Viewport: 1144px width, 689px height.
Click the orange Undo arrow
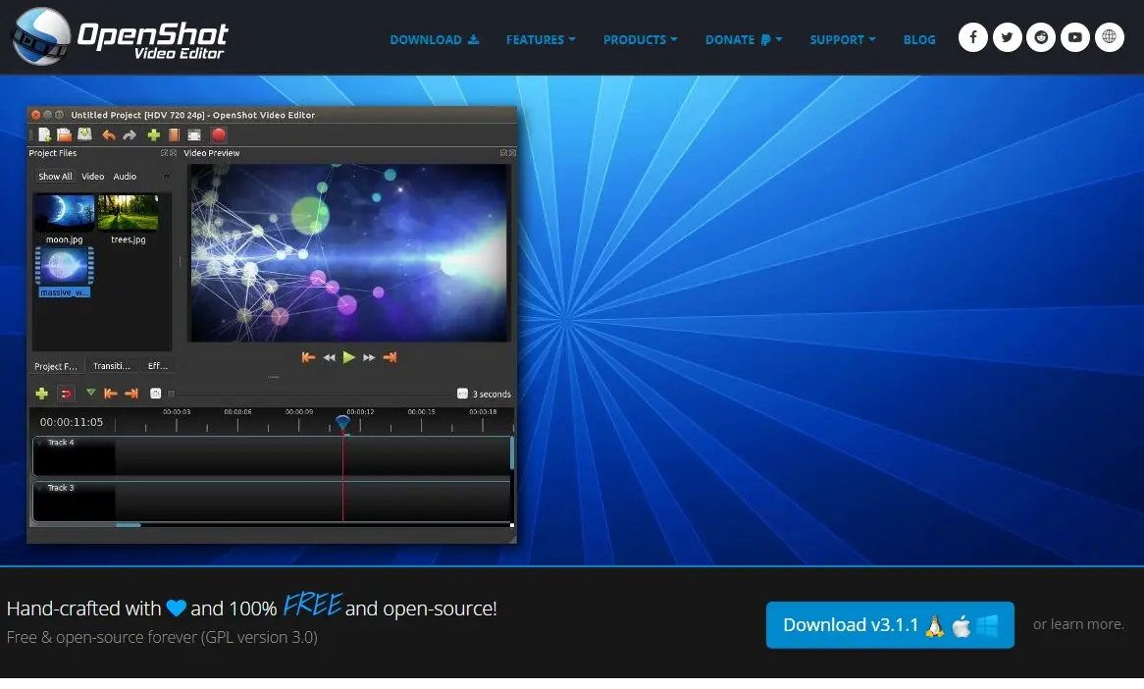(109, 135)
